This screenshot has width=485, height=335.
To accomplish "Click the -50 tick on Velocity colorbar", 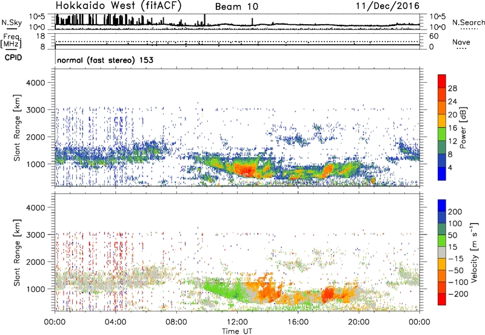I will [x=456, y=270].
